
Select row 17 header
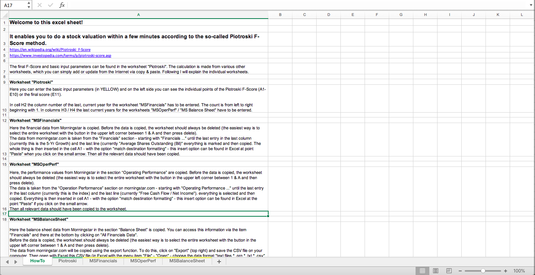(4, 214)
